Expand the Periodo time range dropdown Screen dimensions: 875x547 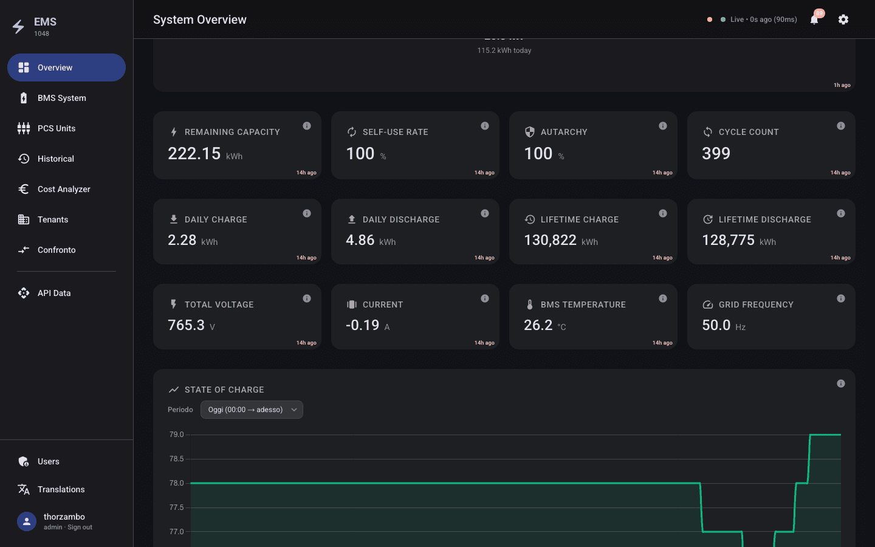(x=252, y=410)
